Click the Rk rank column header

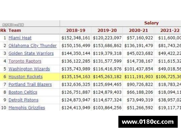(3, 30)
